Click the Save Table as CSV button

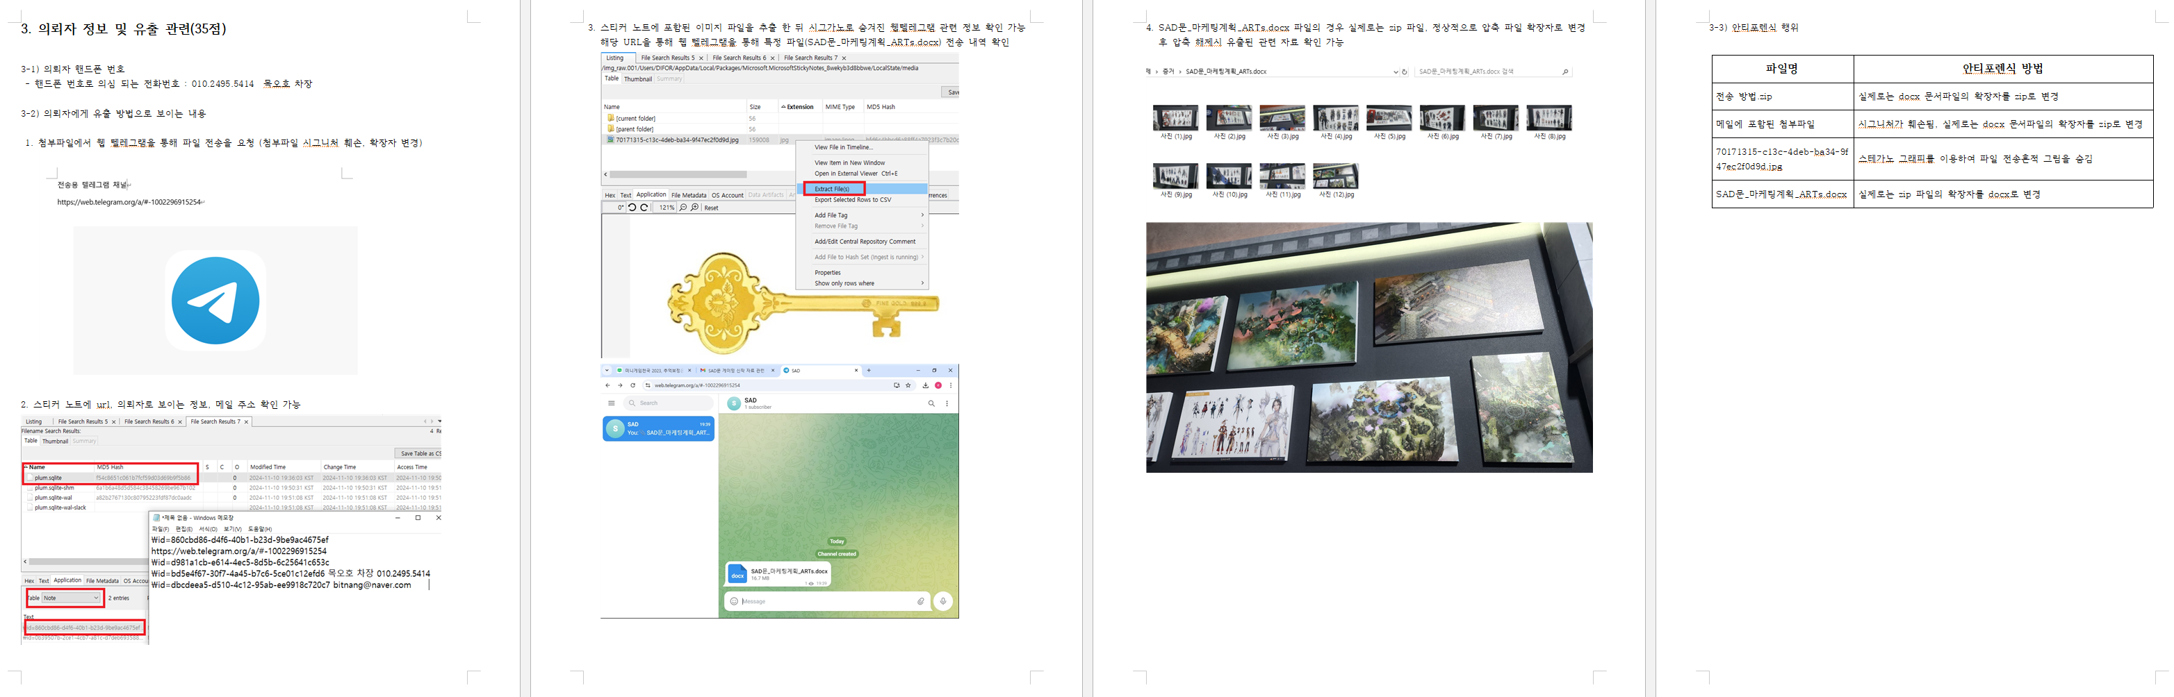tap(420, 453)
